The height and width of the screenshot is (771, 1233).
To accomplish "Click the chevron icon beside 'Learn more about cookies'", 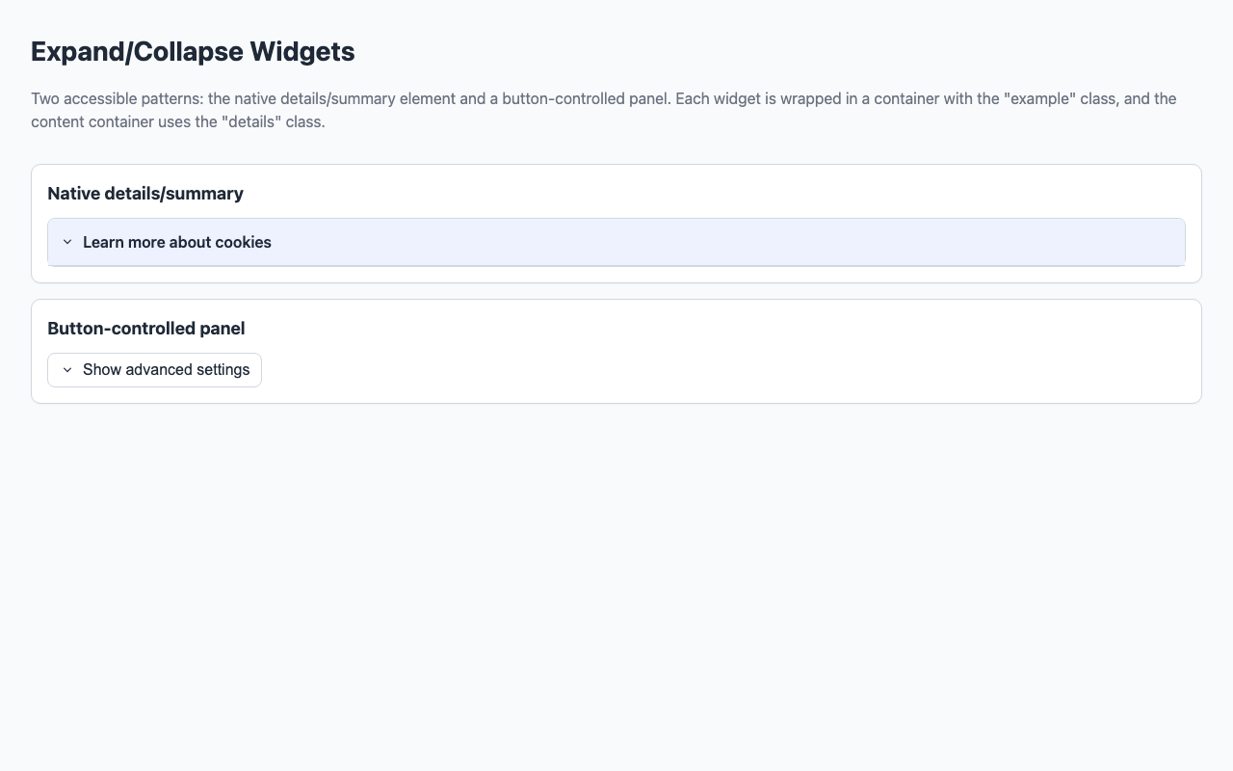I will point(67,242).
